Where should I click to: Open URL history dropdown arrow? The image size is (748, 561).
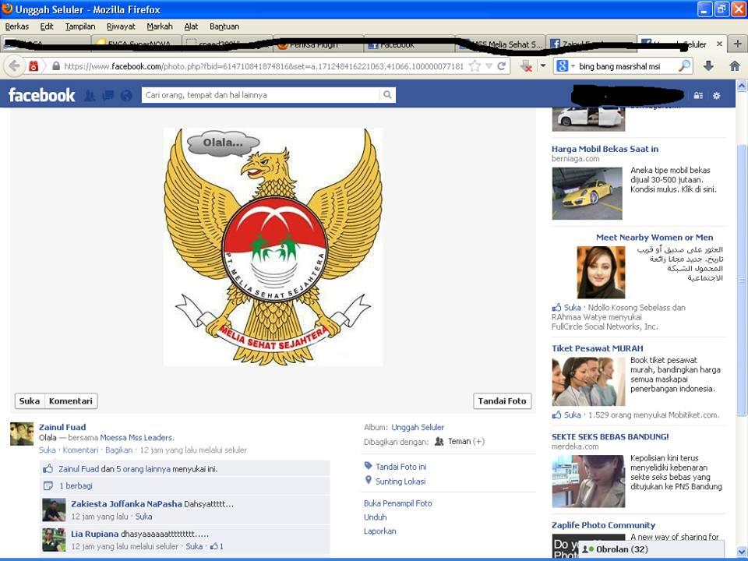point(489,67)
